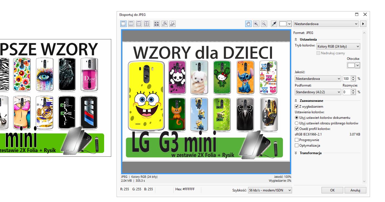This screenshot has height=202, width=385.
Task: Open the 'Otoczka' color swatch picker
Action: point(354,65)
